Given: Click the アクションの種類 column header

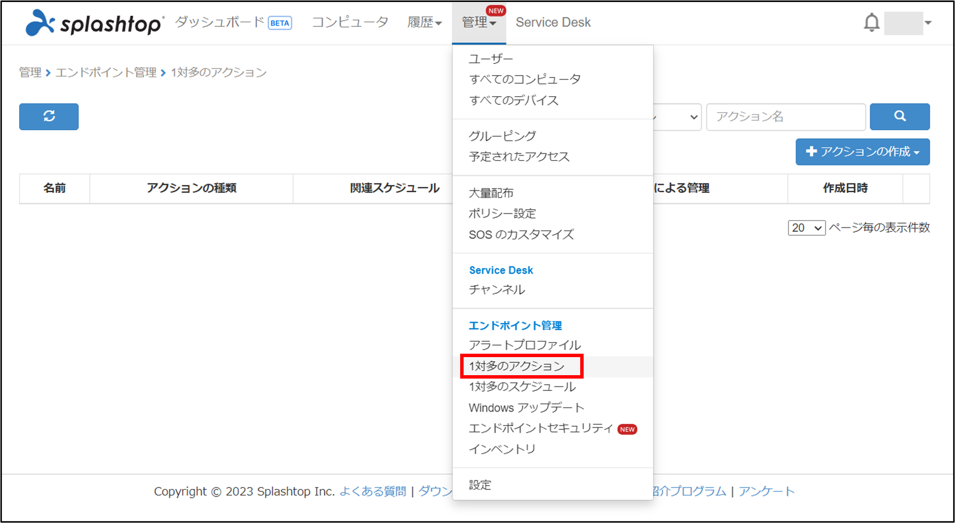Looking at the screenshot, I should tap(191, 188).
